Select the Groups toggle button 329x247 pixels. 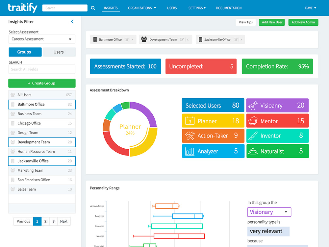click(24, 52)
